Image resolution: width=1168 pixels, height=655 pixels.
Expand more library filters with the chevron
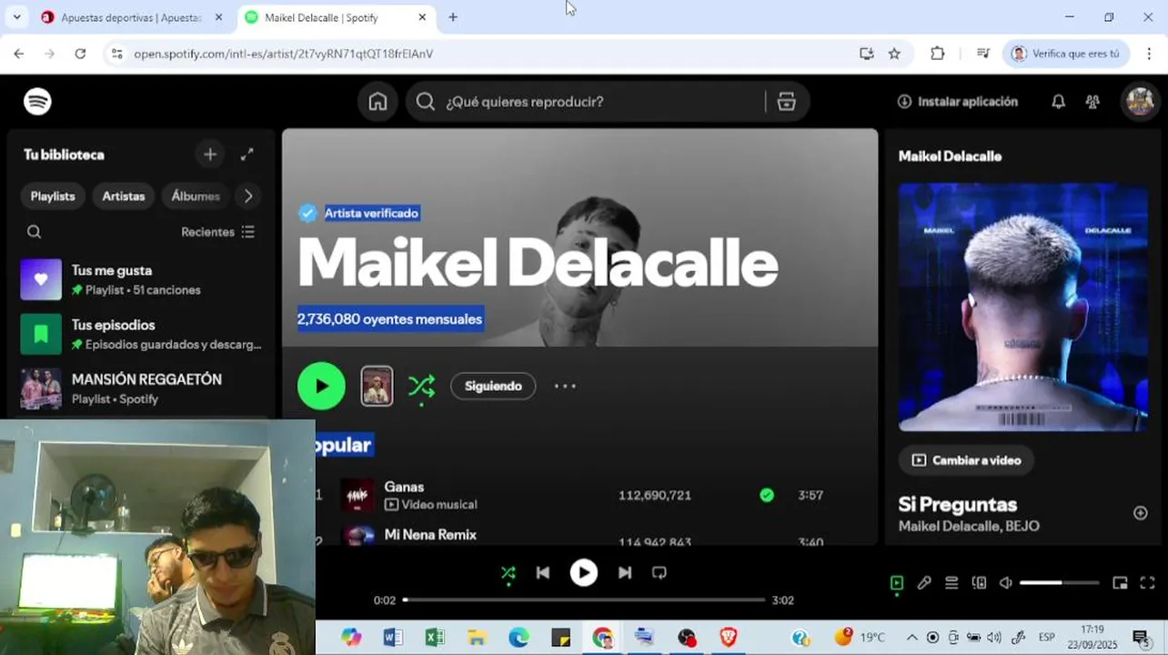247,196
